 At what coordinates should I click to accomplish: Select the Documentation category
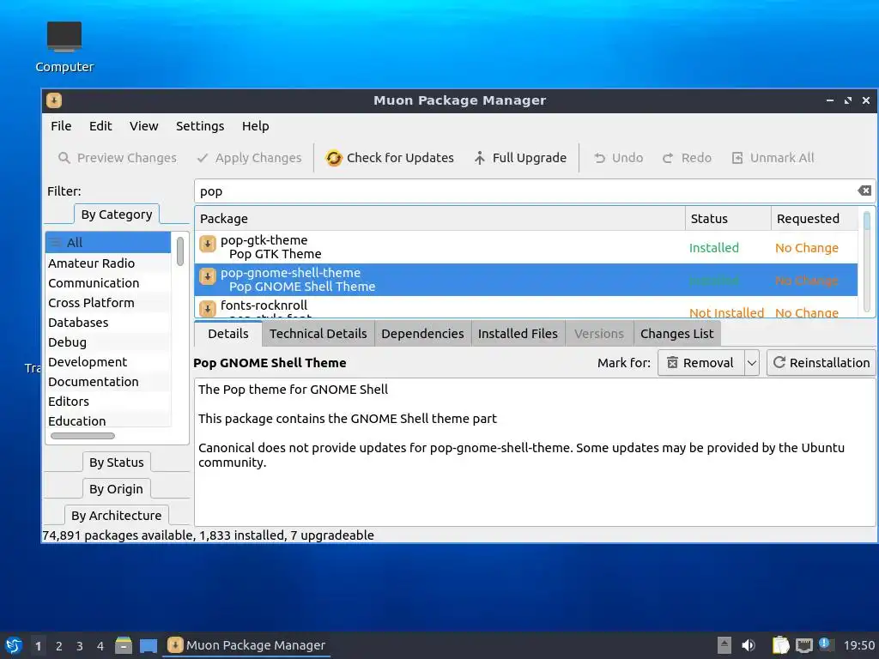(108, 382)
